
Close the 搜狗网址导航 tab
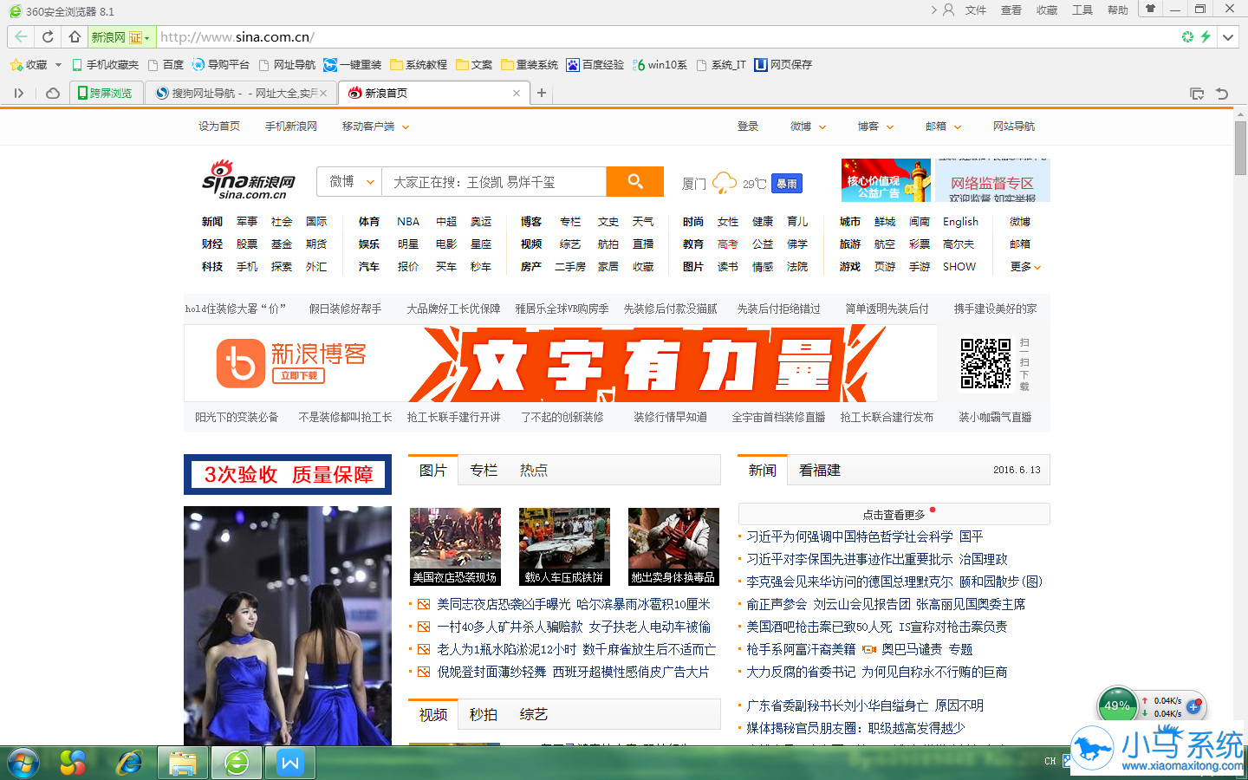coord(323,93)
